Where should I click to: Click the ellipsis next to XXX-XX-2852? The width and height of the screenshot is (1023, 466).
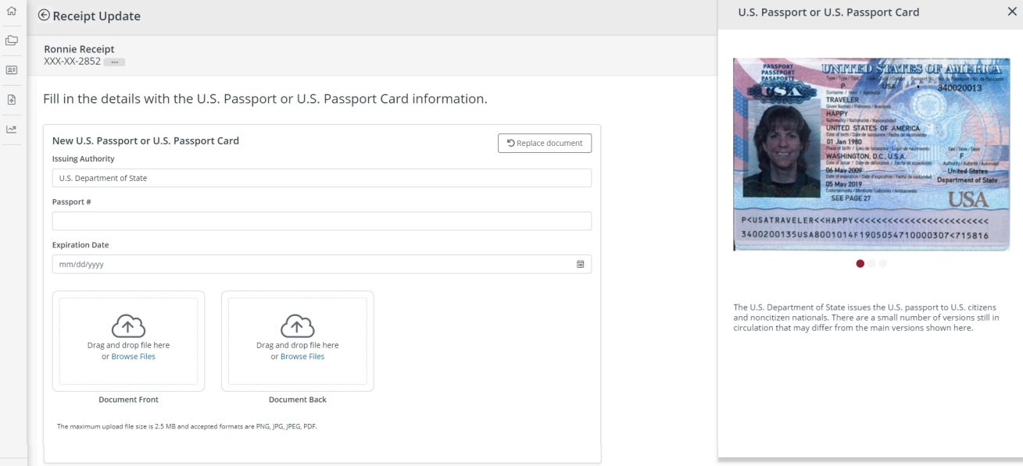click(115, 62)
